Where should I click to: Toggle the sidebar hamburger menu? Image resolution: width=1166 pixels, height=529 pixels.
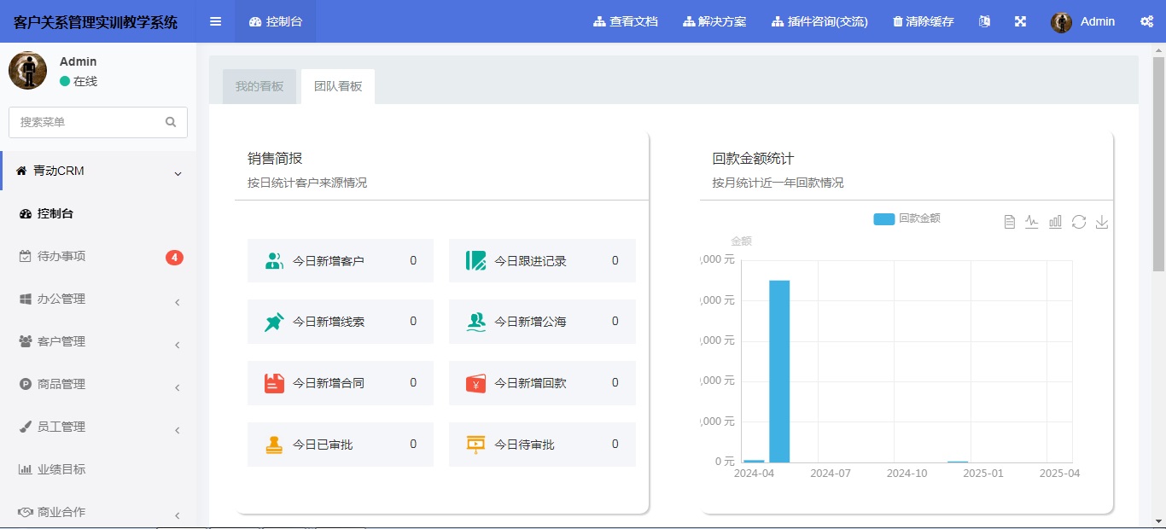pos(215,21)
